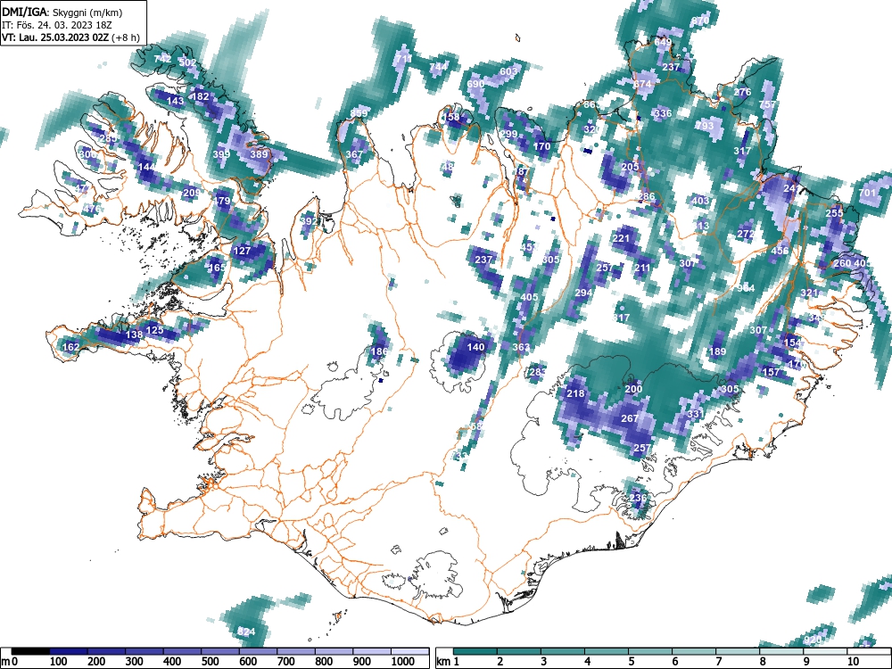Click the 'IT: Fös. 24. 03. 2023 18Z' line
This screenshot has height=669, width=892.
(x=57, y=25)
